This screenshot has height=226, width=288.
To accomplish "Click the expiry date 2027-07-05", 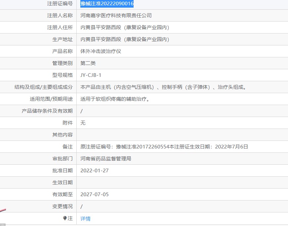I will coord(95,195).
